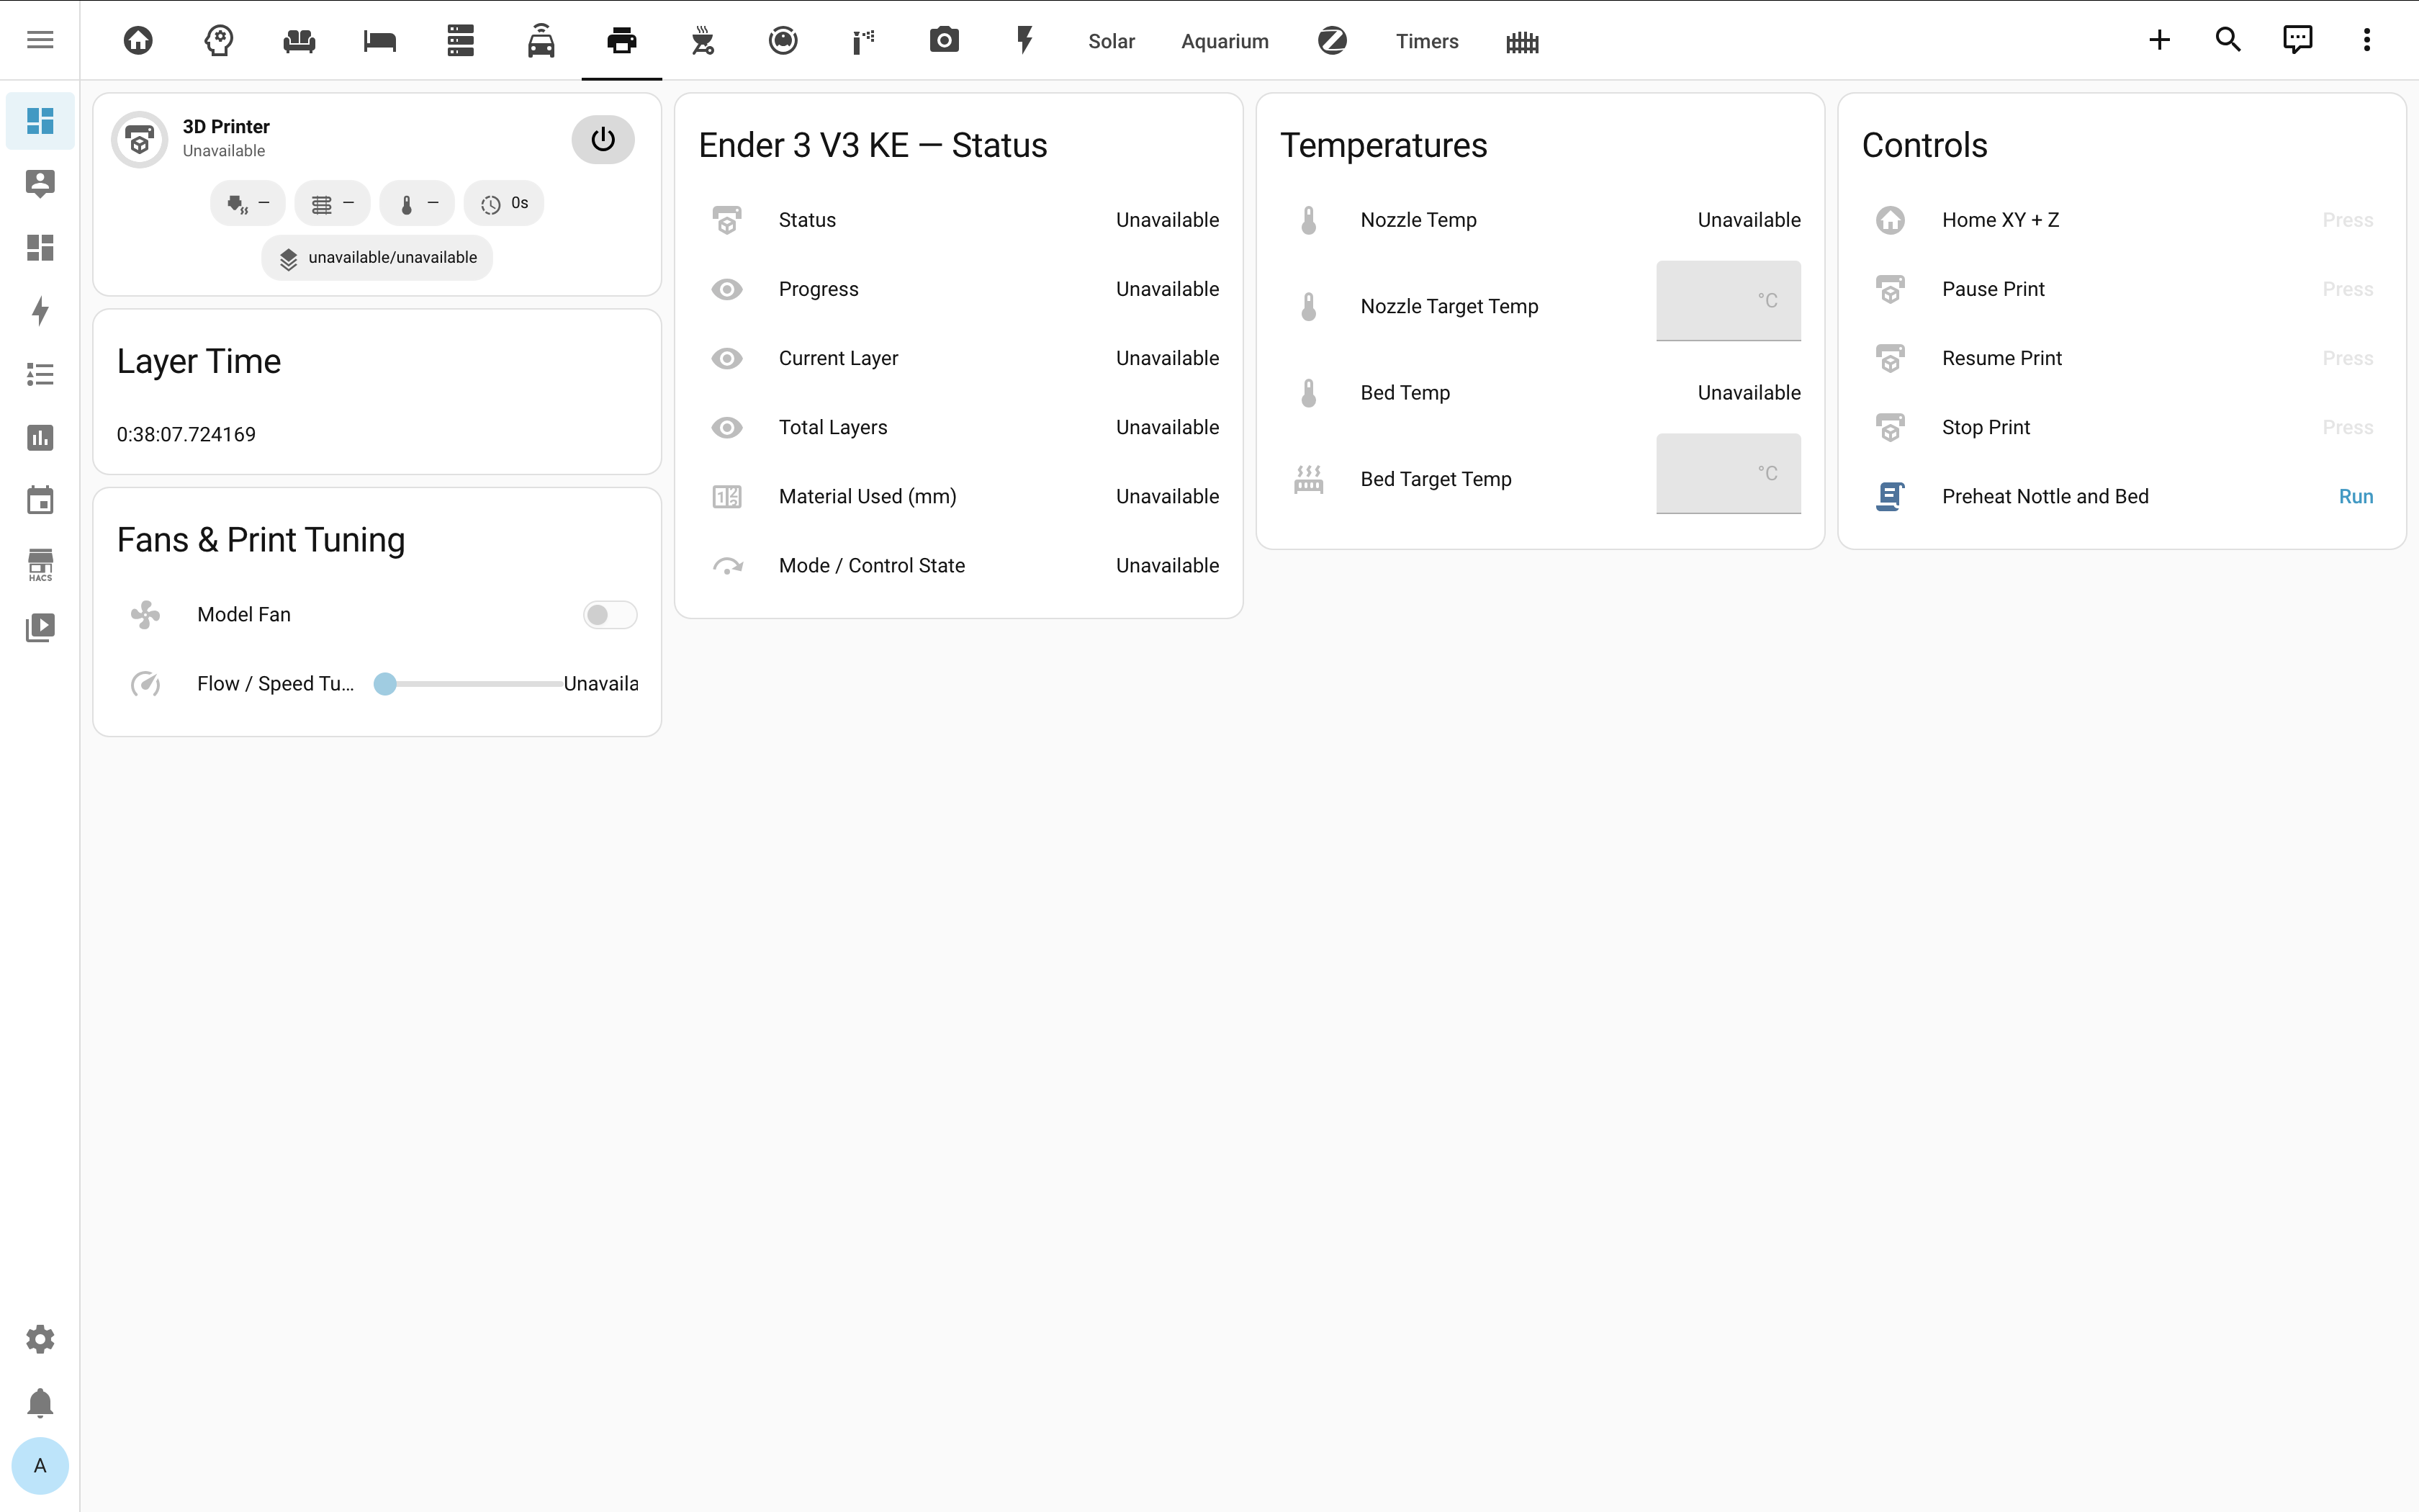Open the Progress entity row

click(959, 289)
